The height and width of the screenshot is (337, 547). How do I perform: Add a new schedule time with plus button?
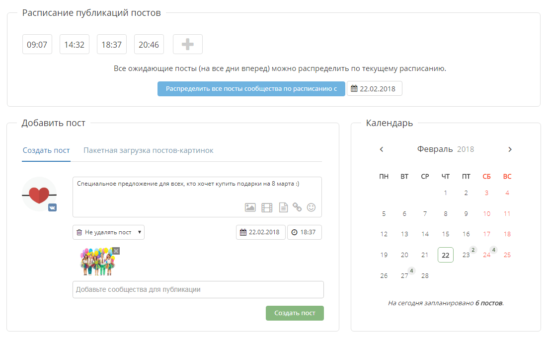188,44
